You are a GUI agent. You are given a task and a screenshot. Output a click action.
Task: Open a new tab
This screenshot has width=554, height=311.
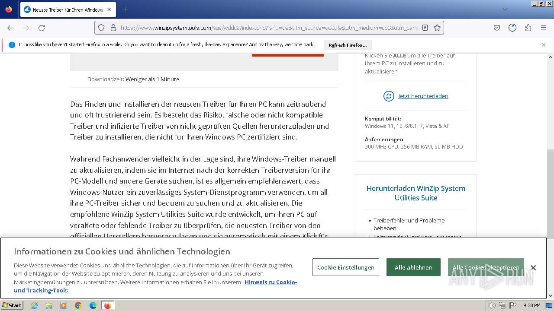point(125,10)
